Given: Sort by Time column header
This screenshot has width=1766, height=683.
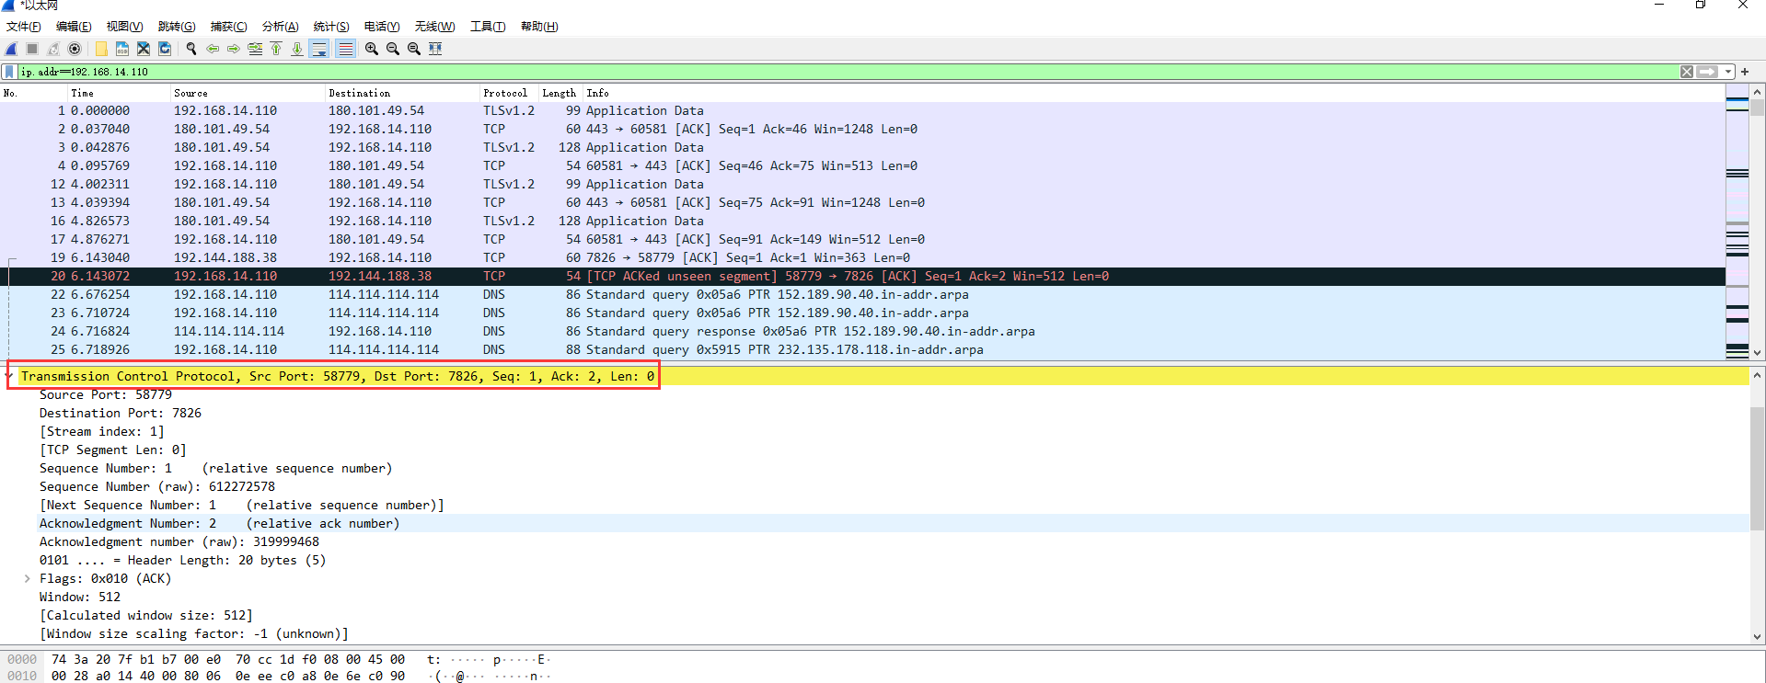Looking at the screenshot, I should pyautogui.click(x=120, y=93).
